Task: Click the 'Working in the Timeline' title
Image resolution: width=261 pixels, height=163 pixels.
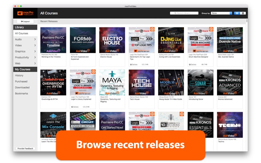Action: click(x=51, y=57)
